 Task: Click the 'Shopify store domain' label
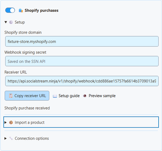click(x=23, y=32)
